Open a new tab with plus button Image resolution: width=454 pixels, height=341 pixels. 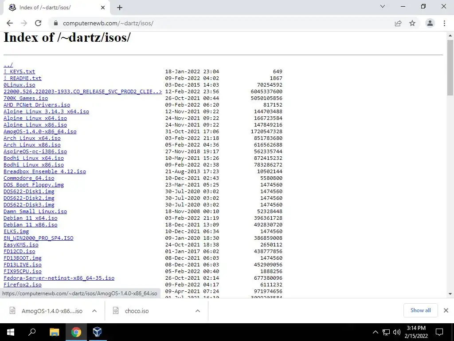(120, 8)
